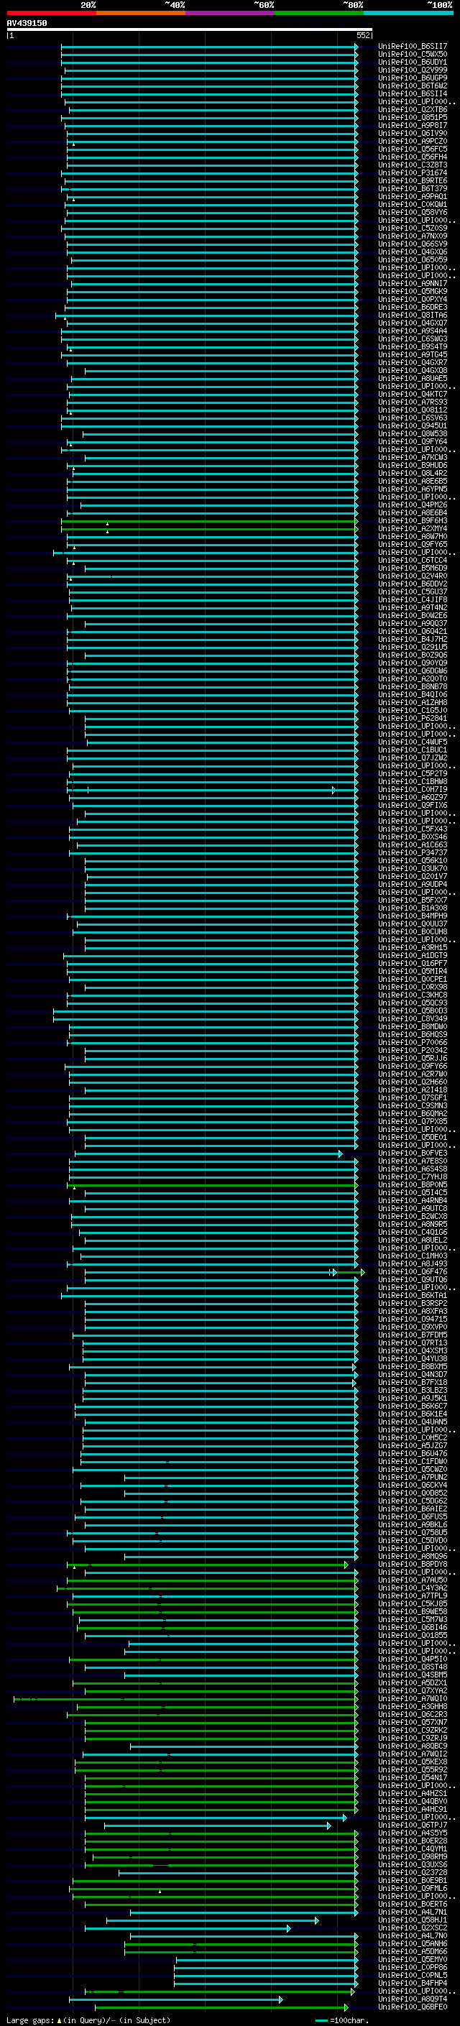
Task: Select hit label UniRef100_A7NX09
Action: click(412, 236)
